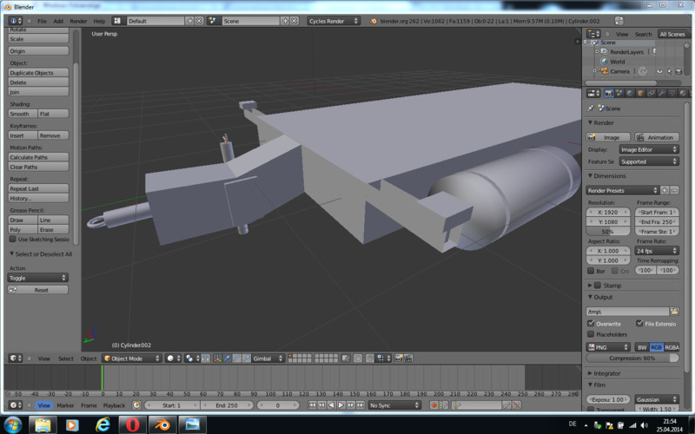This screenshot has height=434, width=695.
Task: Open the Display Image Editor dropdown
Action: click(x=649, y=149)
